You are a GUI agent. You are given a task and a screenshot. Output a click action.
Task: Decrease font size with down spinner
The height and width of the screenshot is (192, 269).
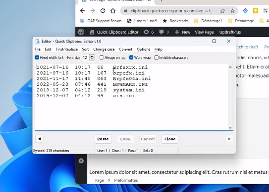92,59
